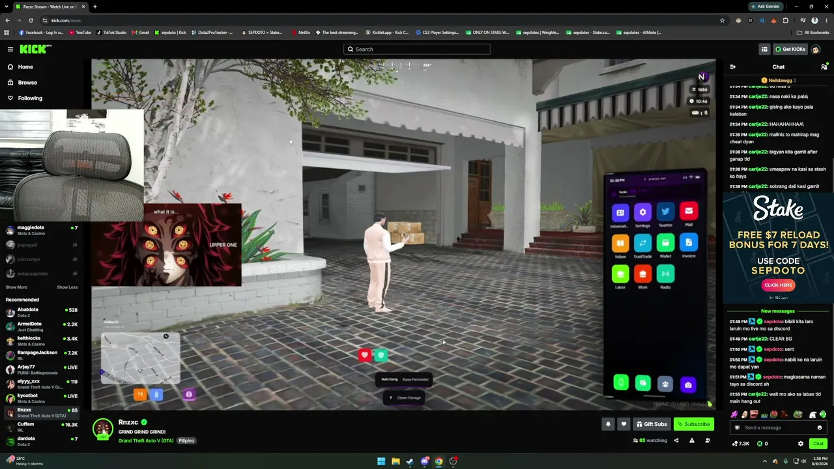Image resolution: width=834 pixels, height=469 pixels.
Task: Reload the Kick page
Action: (x=31, y=20)
